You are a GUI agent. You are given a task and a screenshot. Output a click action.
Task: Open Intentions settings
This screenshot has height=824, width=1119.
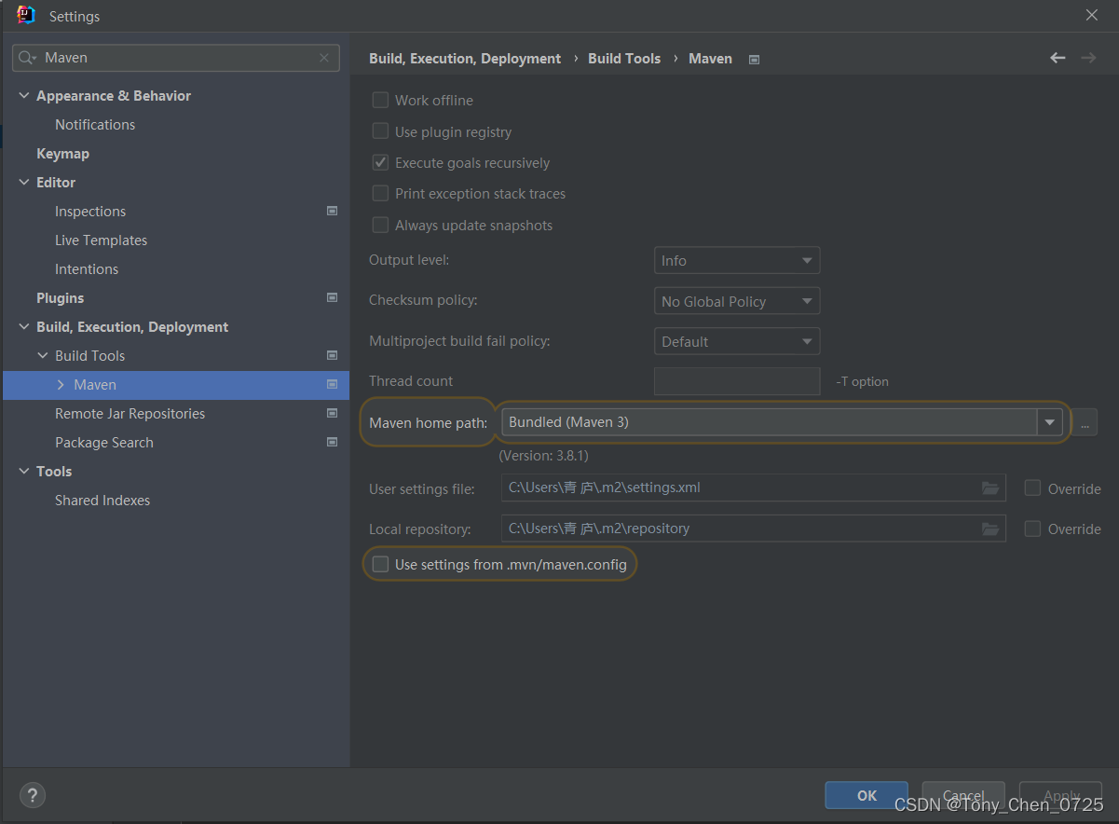87,268
